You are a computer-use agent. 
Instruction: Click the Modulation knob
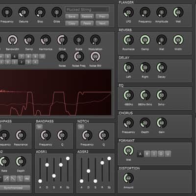(x=96, y=40)
